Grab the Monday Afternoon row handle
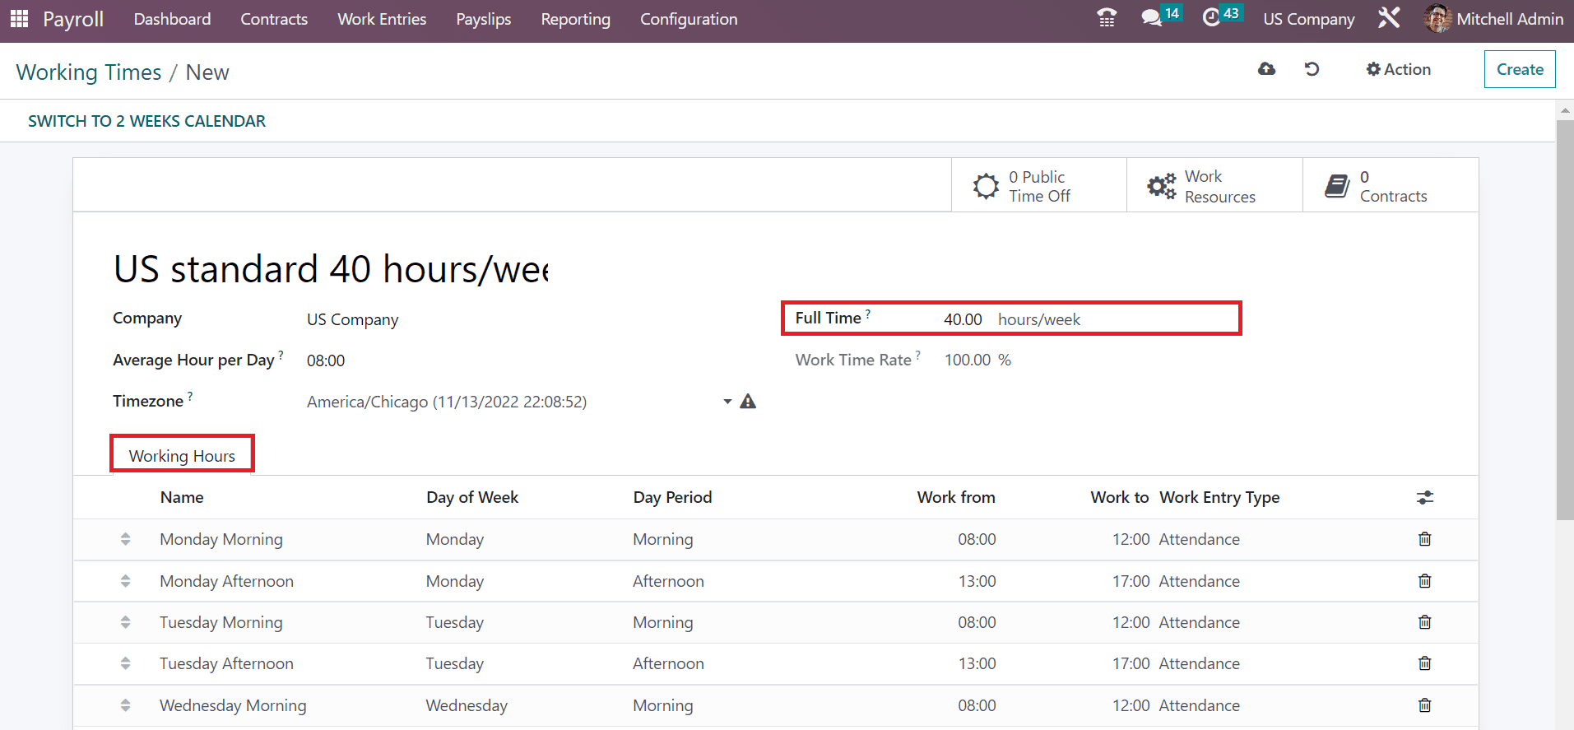The width and height of the screenshot is (1574, 730). click(125, 581)
